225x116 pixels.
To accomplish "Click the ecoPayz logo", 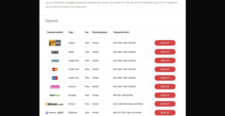I will [x=55, y=95].
